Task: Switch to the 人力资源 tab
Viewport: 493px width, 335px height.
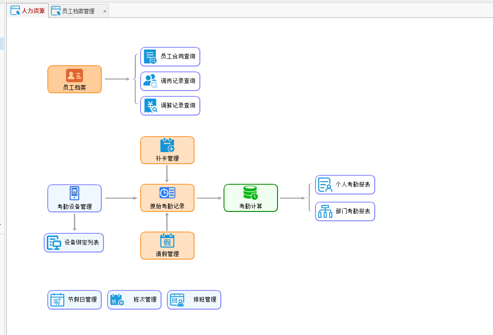Action: 28,11
